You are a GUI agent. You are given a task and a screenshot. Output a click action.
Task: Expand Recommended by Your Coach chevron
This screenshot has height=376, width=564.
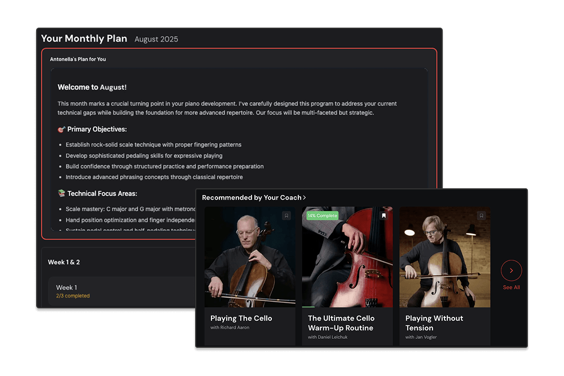305,198
